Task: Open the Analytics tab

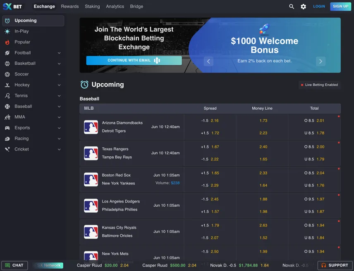Action: [x=115, y=6]
